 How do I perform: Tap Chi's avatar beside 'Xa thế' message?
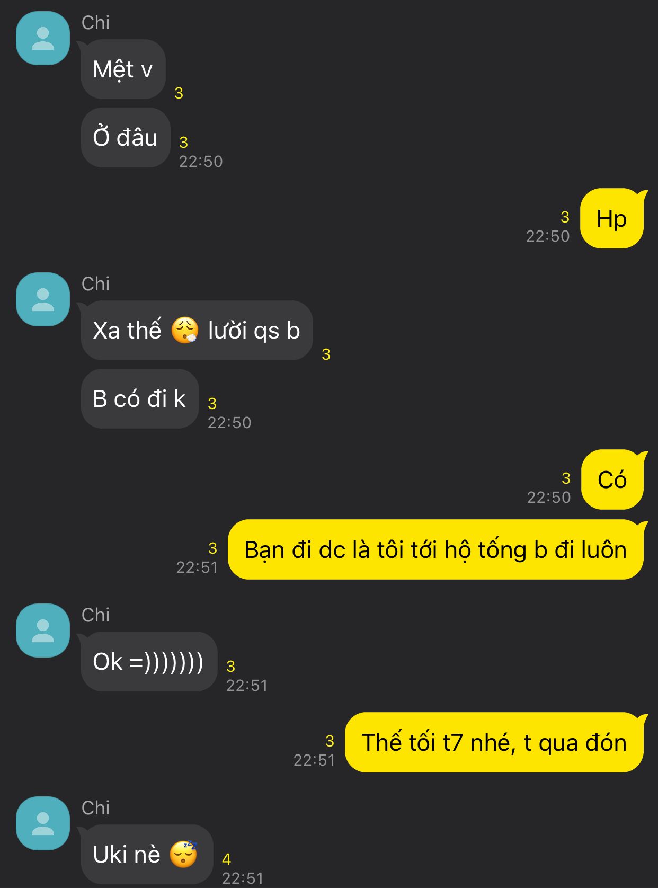(x=43, y=299)
